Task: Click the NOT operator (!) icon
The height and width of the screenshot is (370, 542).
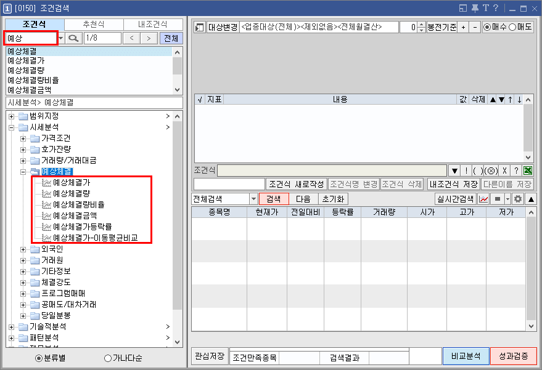Action: [x=466, y=170]
